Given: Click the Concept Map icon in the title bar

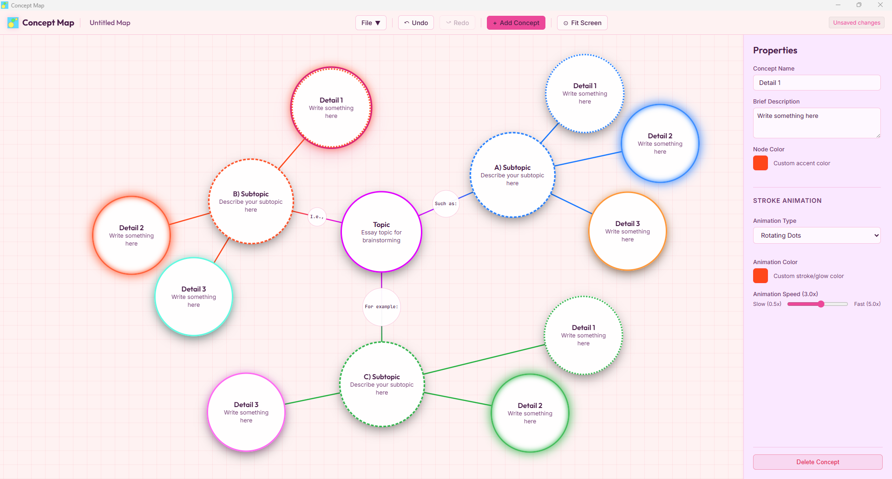Looking at the screenshot, I should coord(5,5).
